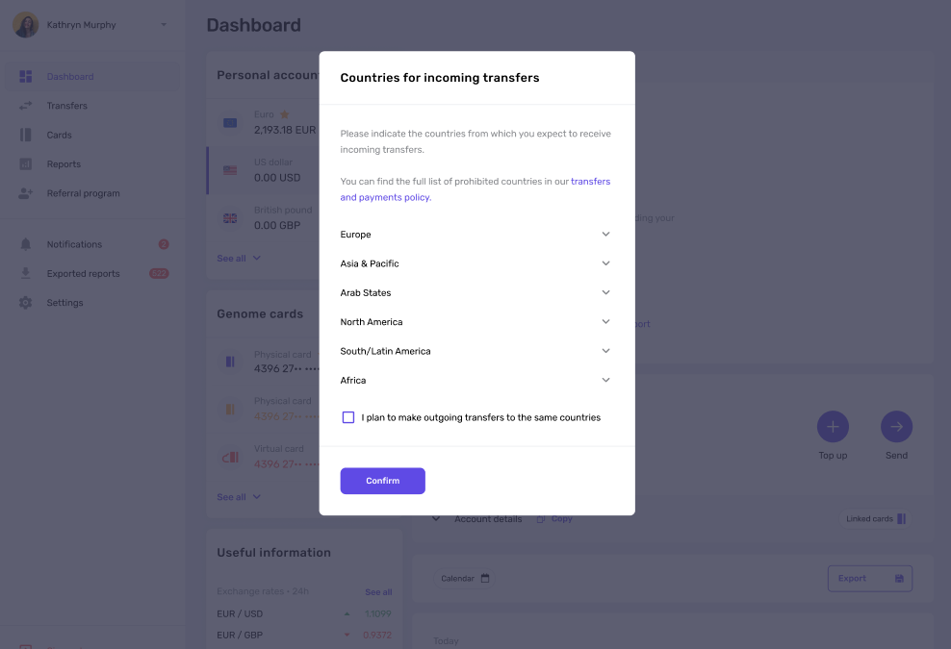Expand See all under Personal accounts
This screenshot has width=951, height=649.
(x=239, y=258)
